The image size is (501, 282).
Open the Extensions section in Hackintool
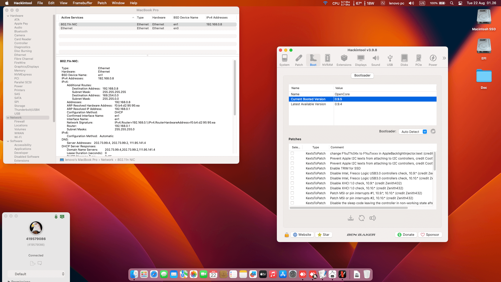point(344,60)
